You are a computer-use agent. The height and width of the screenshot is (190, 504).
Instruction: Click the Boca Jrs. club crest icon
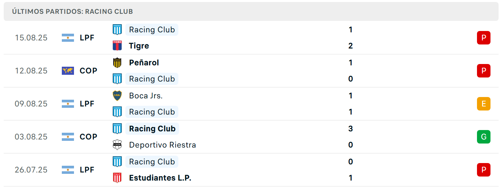[117, 95]
